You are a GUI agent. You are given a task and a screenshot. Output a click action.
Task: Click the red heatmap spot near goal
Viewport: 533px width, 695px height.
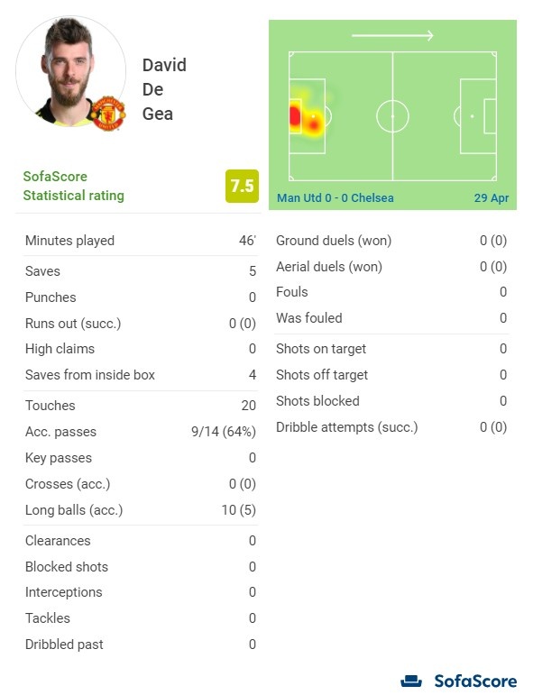(295, 115)
